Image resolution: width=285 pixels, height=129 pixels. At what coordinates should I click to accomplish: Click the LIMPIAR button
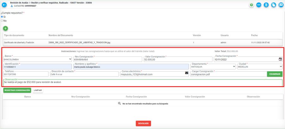[x=38, y=90]
